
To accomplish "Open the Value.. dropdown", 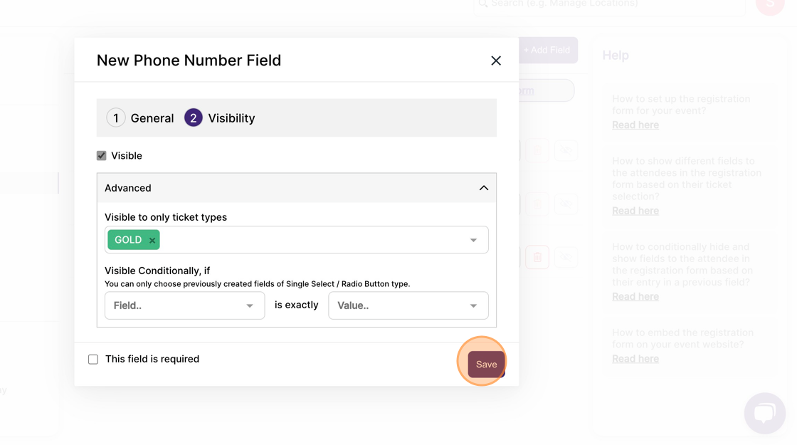I will tap(408, 305).
